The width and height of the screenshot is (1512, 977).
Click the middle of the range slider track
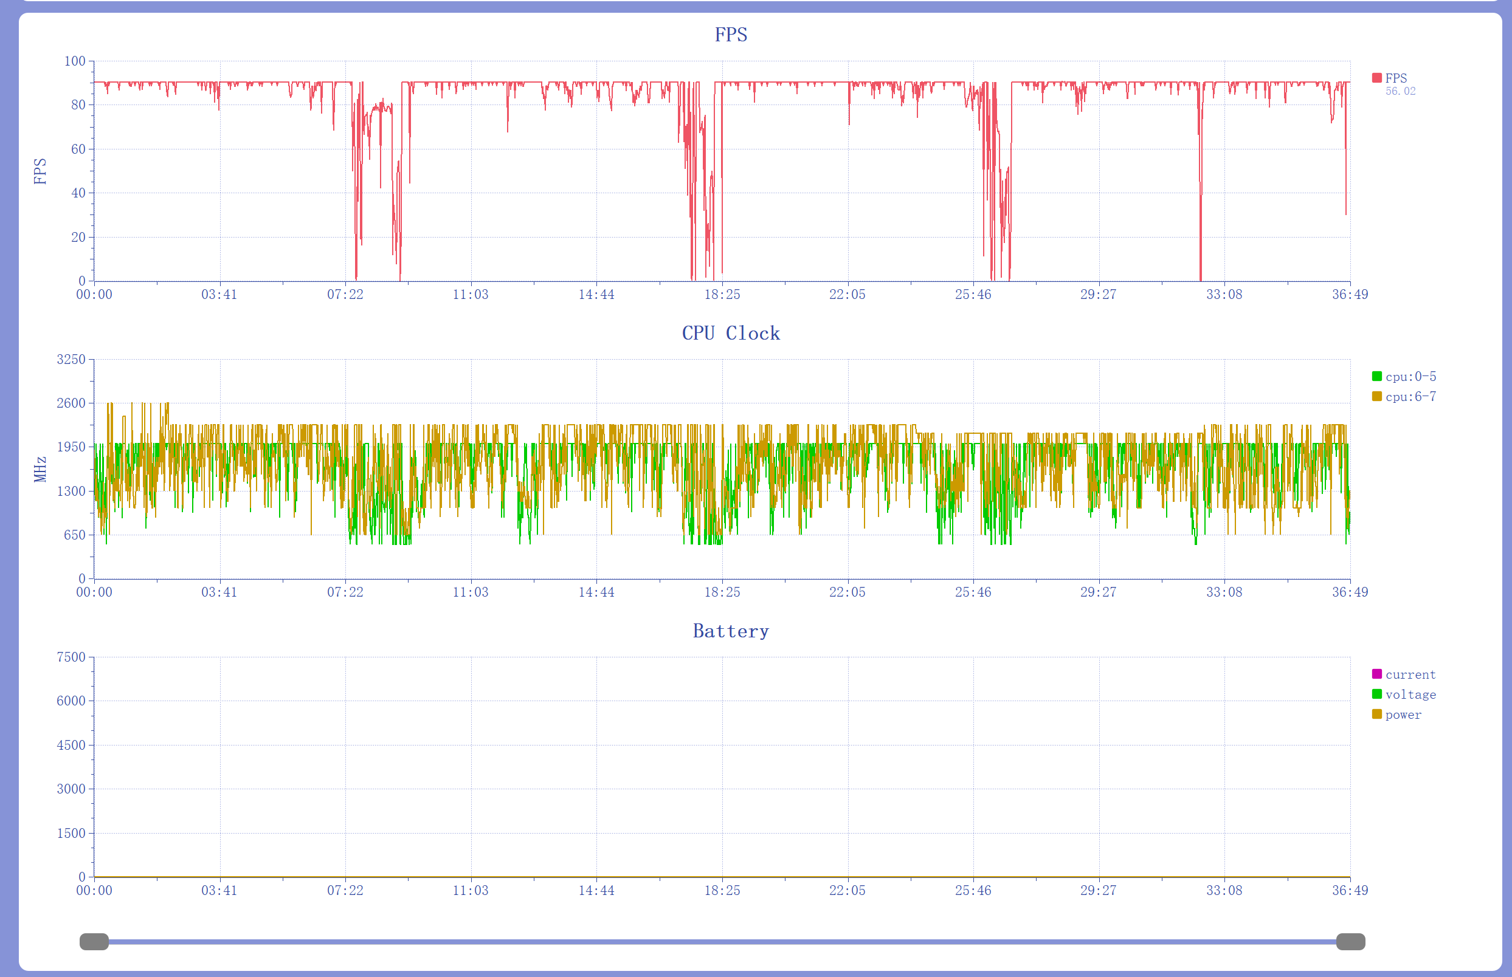pos(722,942)
